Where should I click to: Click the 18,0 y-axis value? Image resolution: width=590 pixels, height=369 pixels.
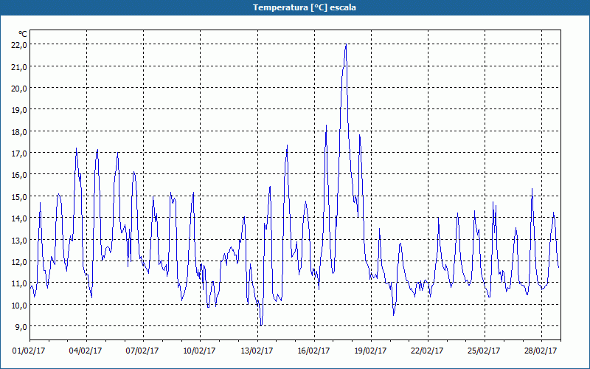[x=19, y=132]
